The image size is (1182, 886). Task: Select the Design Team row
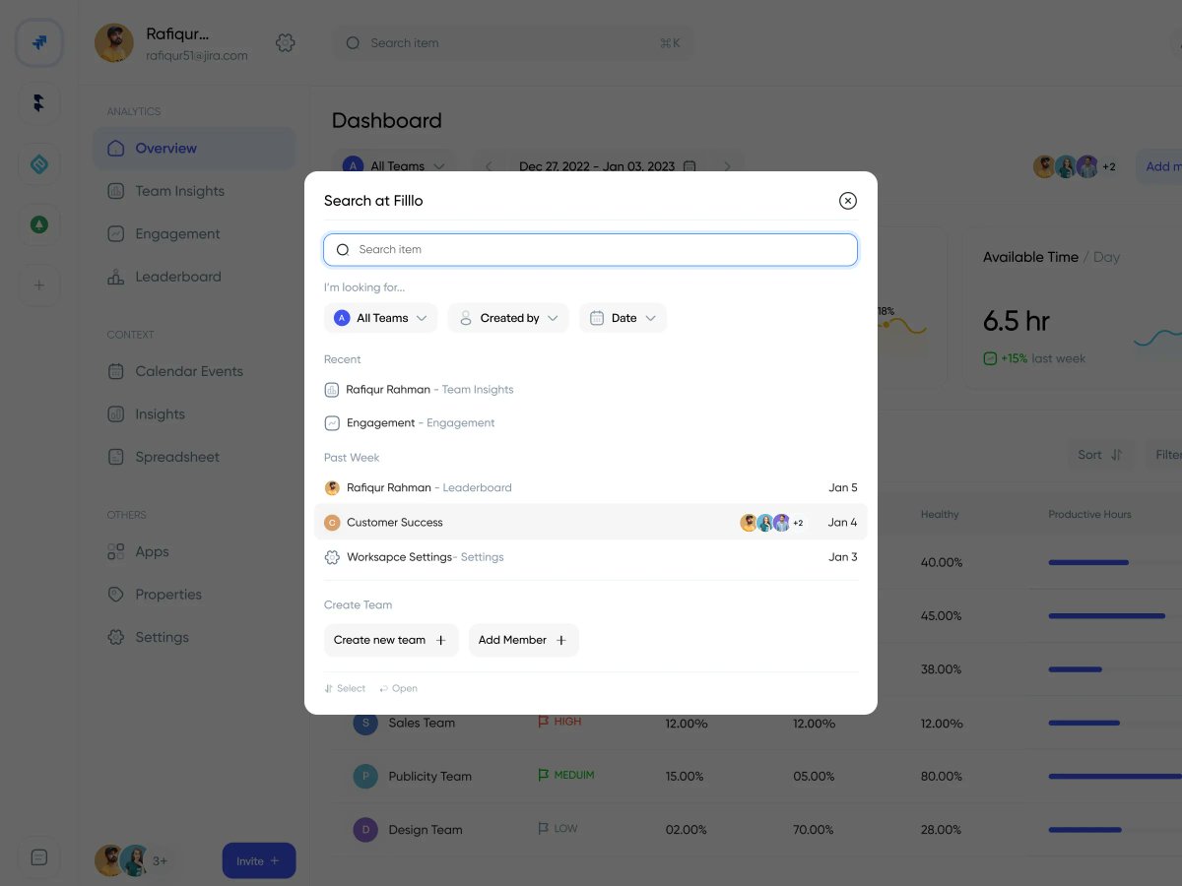click(x=756, y=829)
